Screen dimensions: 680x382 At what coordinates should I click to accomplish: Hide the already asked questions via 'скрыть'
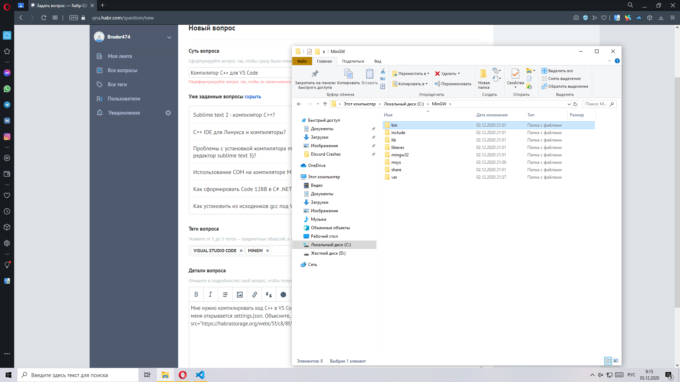click(x=253, y=97)
